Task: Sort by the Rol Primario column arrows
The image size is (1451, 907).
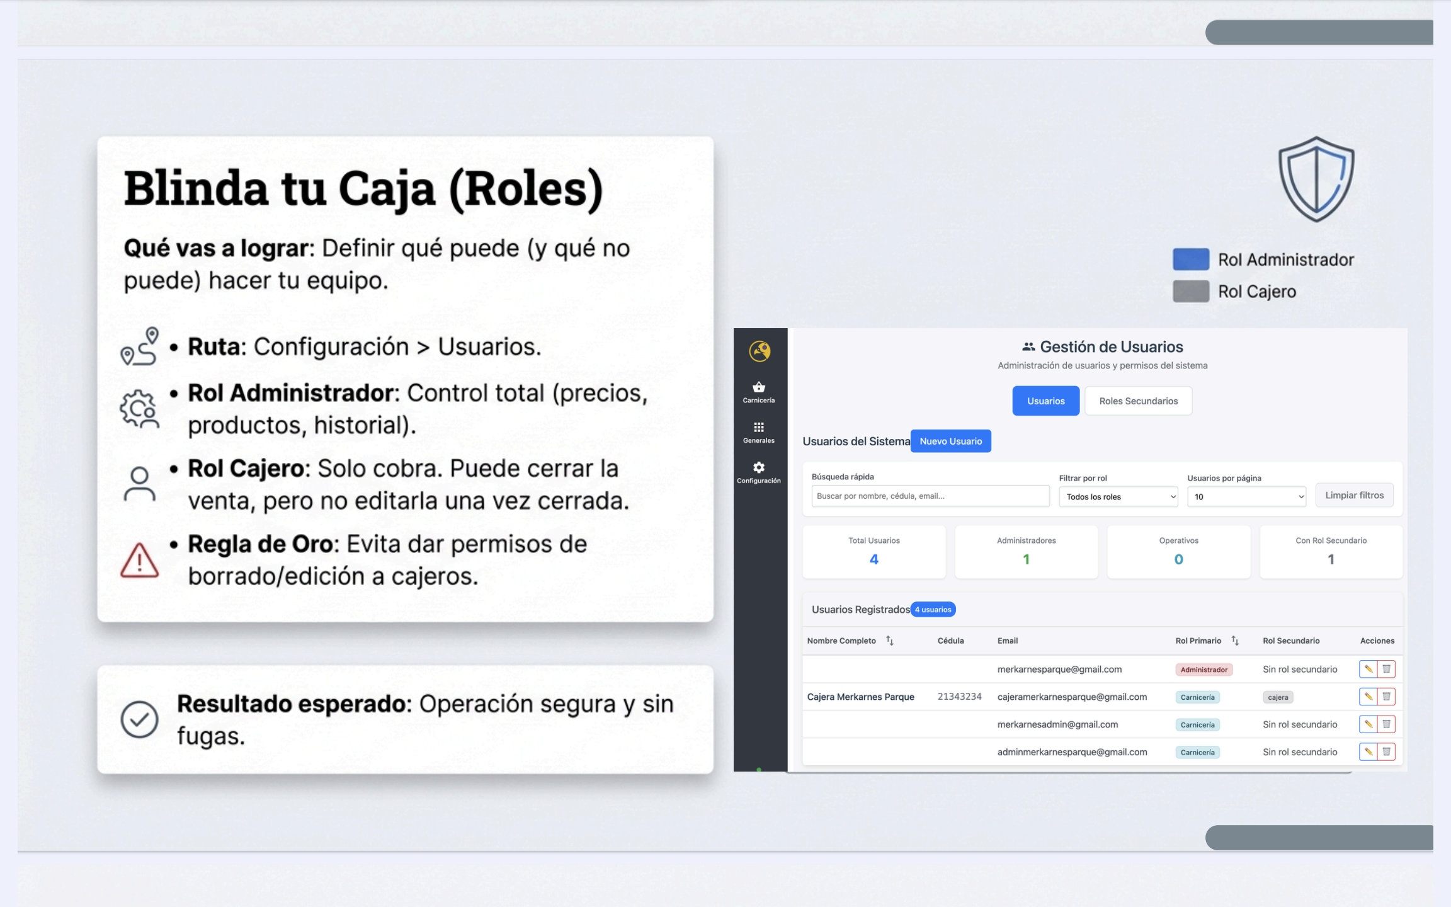Action: tap(1235, 641)
